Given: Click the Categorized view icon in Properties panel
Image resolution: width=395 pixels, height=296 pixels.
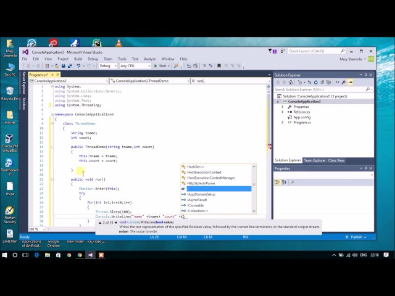Looking at the screenshot, I should pos(277,183).
